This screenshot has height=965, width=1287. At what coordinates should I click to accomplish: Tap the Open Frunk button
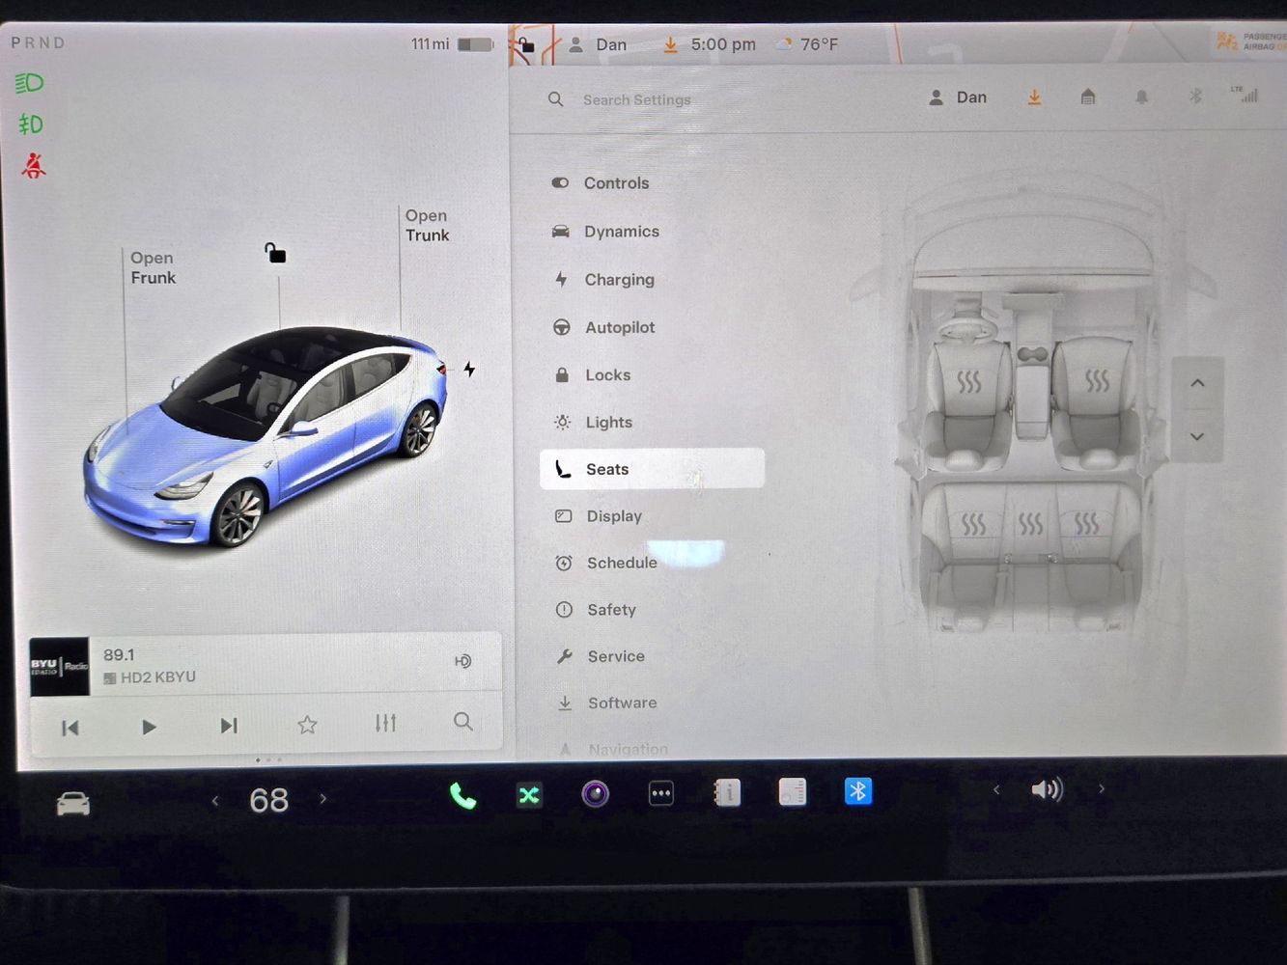click(x=153, y=267)
